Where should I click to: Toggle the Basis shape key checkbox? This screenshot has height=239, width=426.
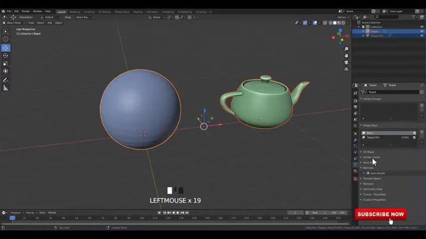[x=414, y=133]
